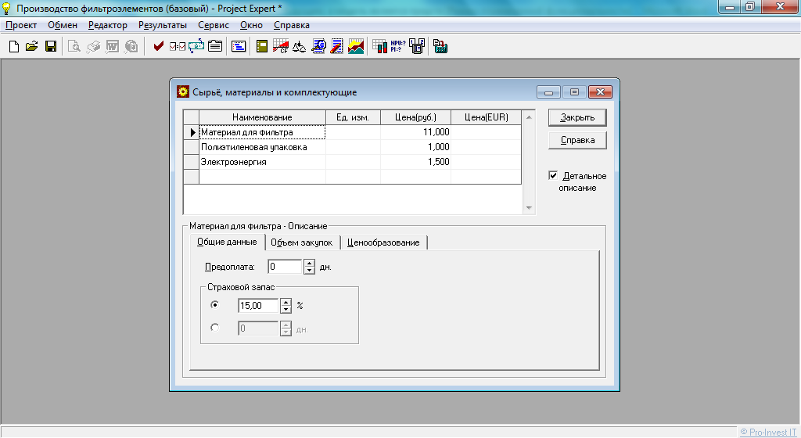Open the Окно menu
The image size is (801, 438).
251,25
